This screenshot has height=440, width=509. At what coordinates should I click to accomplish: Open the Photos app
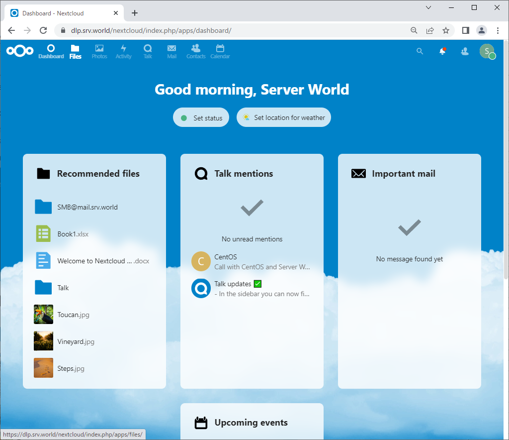(99, 51)
